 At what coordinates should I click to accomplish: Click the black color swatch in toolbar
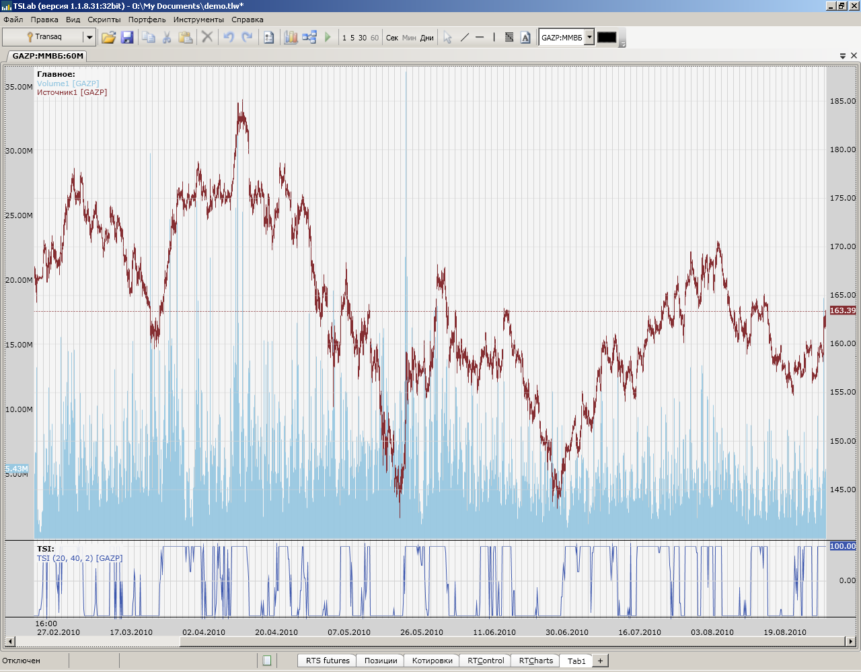pos(607,38)
